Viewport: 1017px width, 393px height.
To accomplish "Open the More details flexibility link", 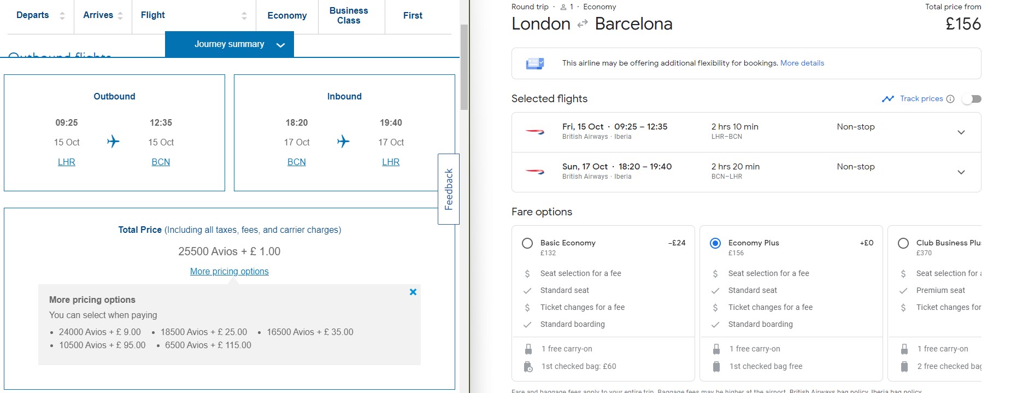I will pos(802,63).
